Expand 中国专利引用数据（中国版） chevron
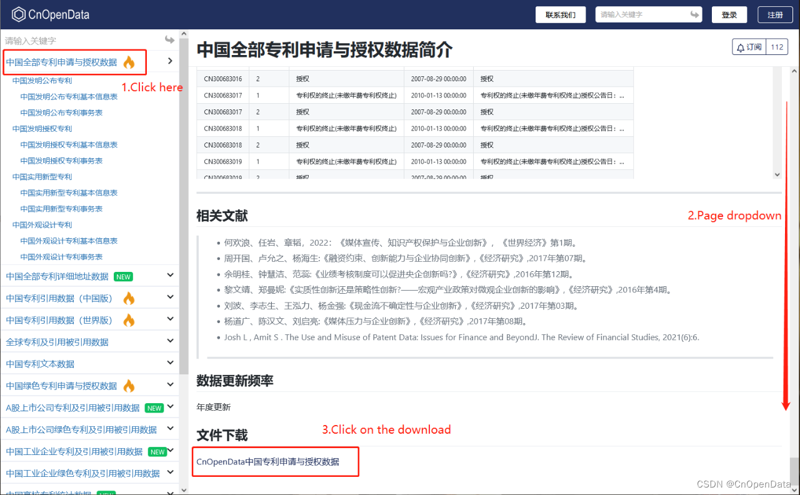The height and width of the screenshot is (495, 800). 170,297
